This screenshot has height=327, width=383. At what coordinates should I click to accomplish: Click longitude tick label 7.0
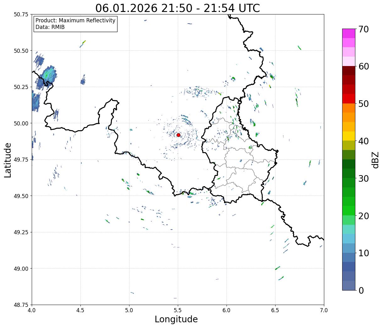pyautogui.click(x=324, y=310)
